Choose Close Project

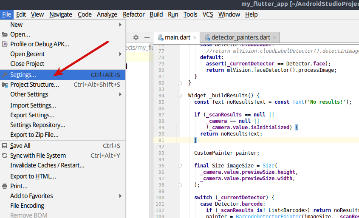point(63,64)
